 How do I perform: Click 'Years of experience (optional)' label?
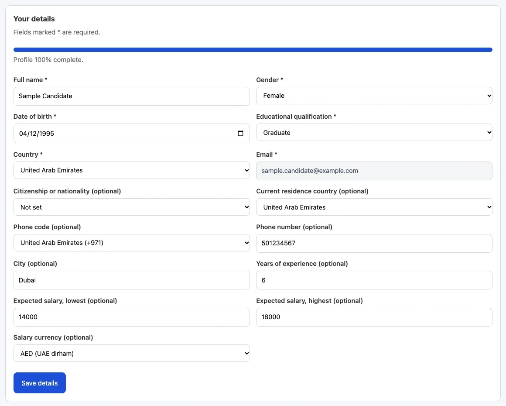coord(302,264)
